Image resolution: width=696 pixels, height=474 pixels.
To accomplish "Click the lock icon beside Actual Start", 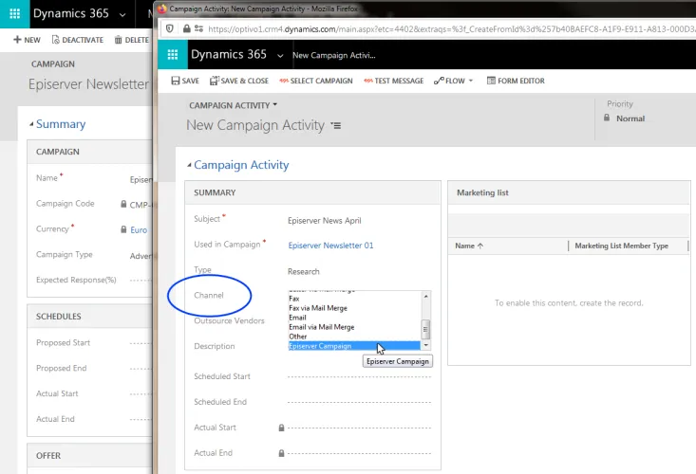I will click(281, 428).
